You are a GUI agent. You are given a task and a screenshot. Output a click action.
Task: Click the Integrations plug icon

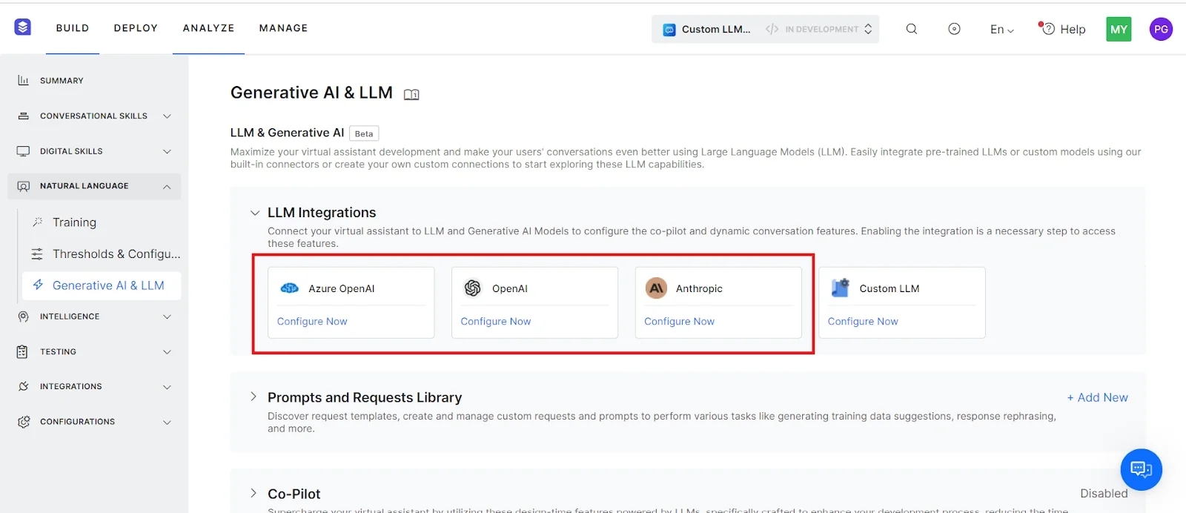tap(24, 386)
